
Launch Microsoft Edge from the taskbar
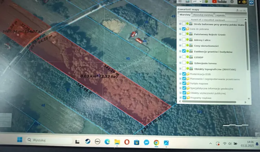(x=107, y=142)
